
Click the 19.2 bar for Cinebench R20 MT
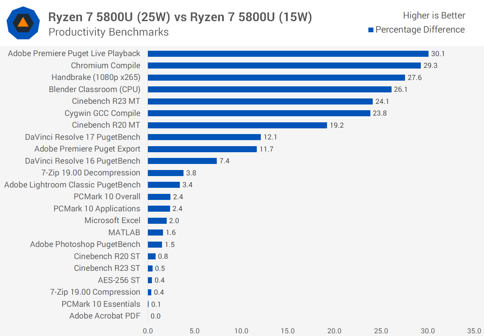pos(237,125)
